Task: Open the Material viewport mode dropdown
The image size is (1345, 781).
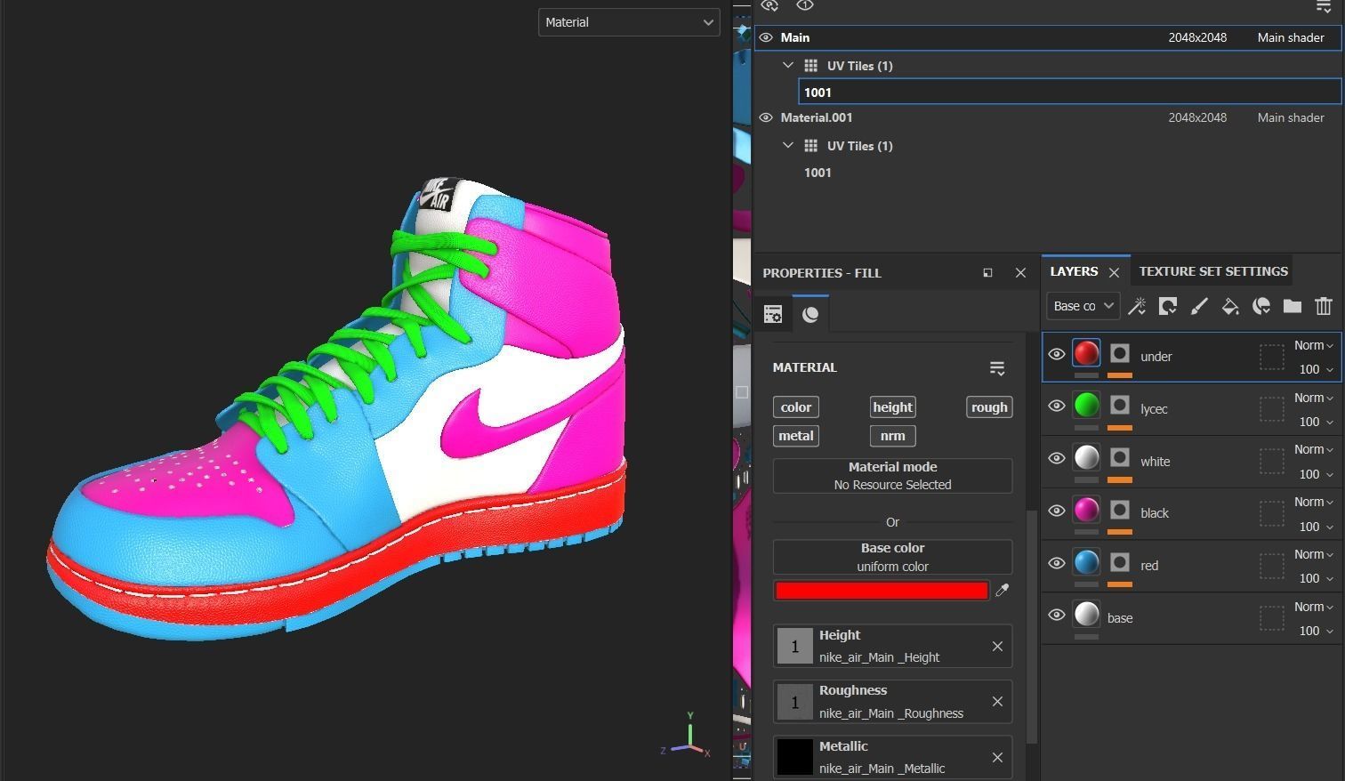Action: click(x=629, y=22)
